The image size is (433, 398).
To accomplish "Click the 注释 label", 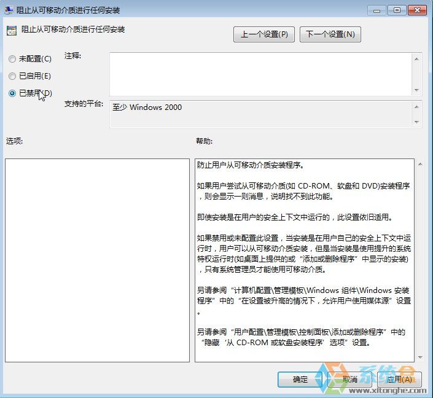I will (72, 56).
